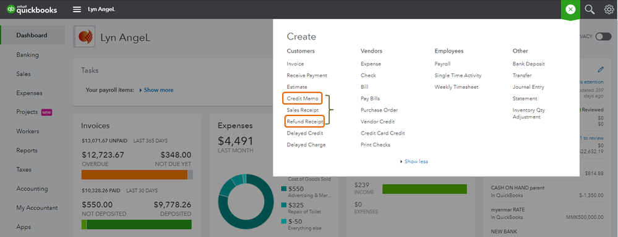
Task: Open Dashboard in the sidebar
Action: [x=32, y=35]
